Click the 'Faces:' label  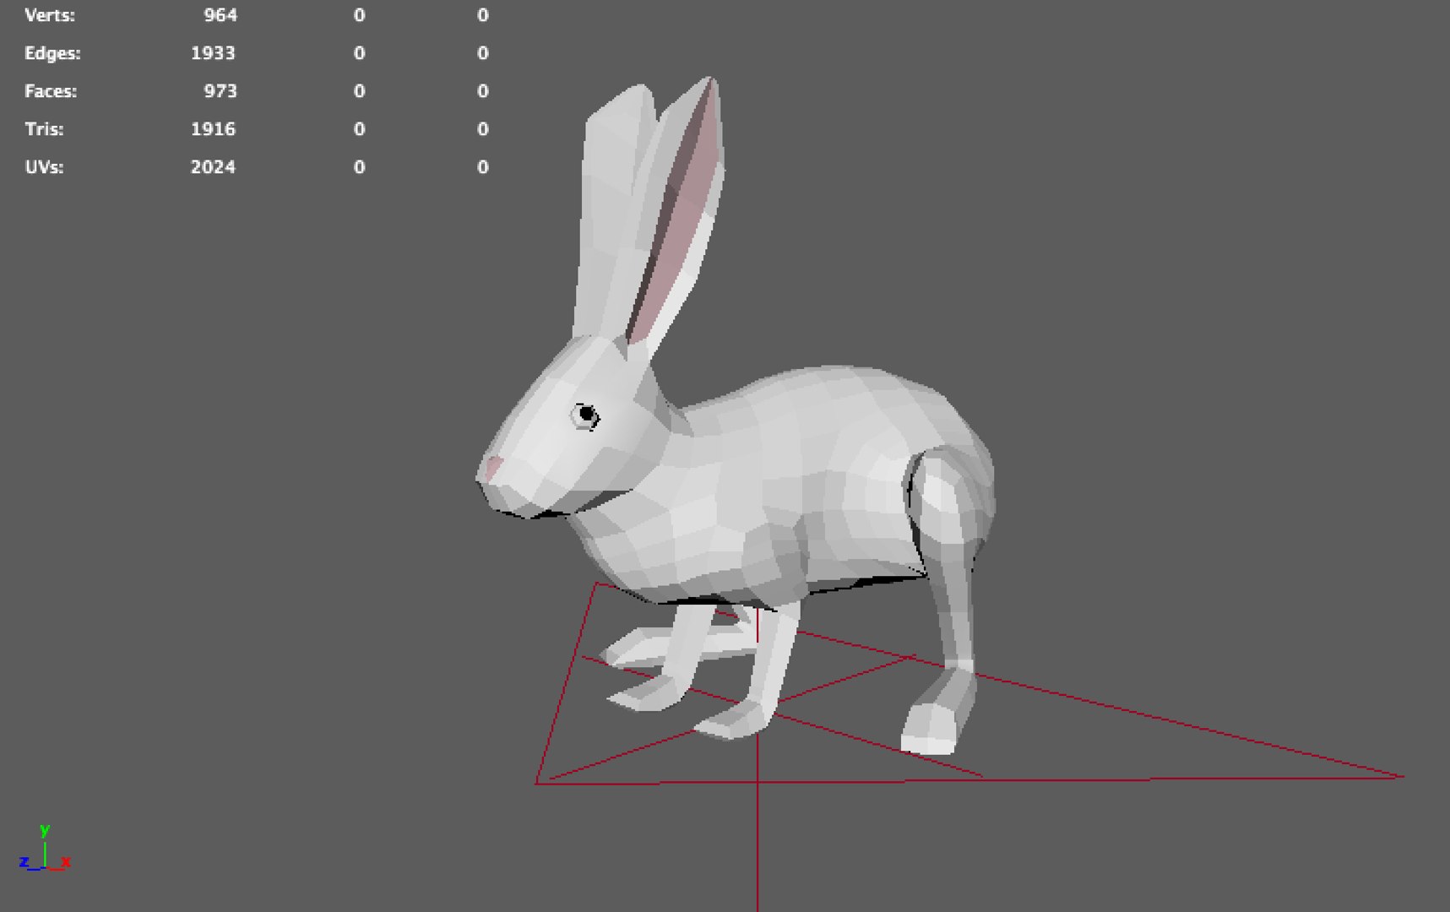(51, 91)
